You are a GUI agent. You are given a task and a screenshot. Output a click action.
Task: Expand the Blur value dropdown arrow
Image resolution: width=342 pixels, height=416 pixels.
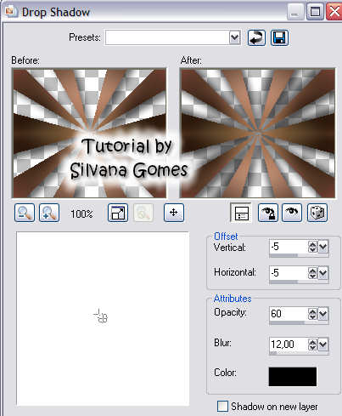(x=323, y=345)
